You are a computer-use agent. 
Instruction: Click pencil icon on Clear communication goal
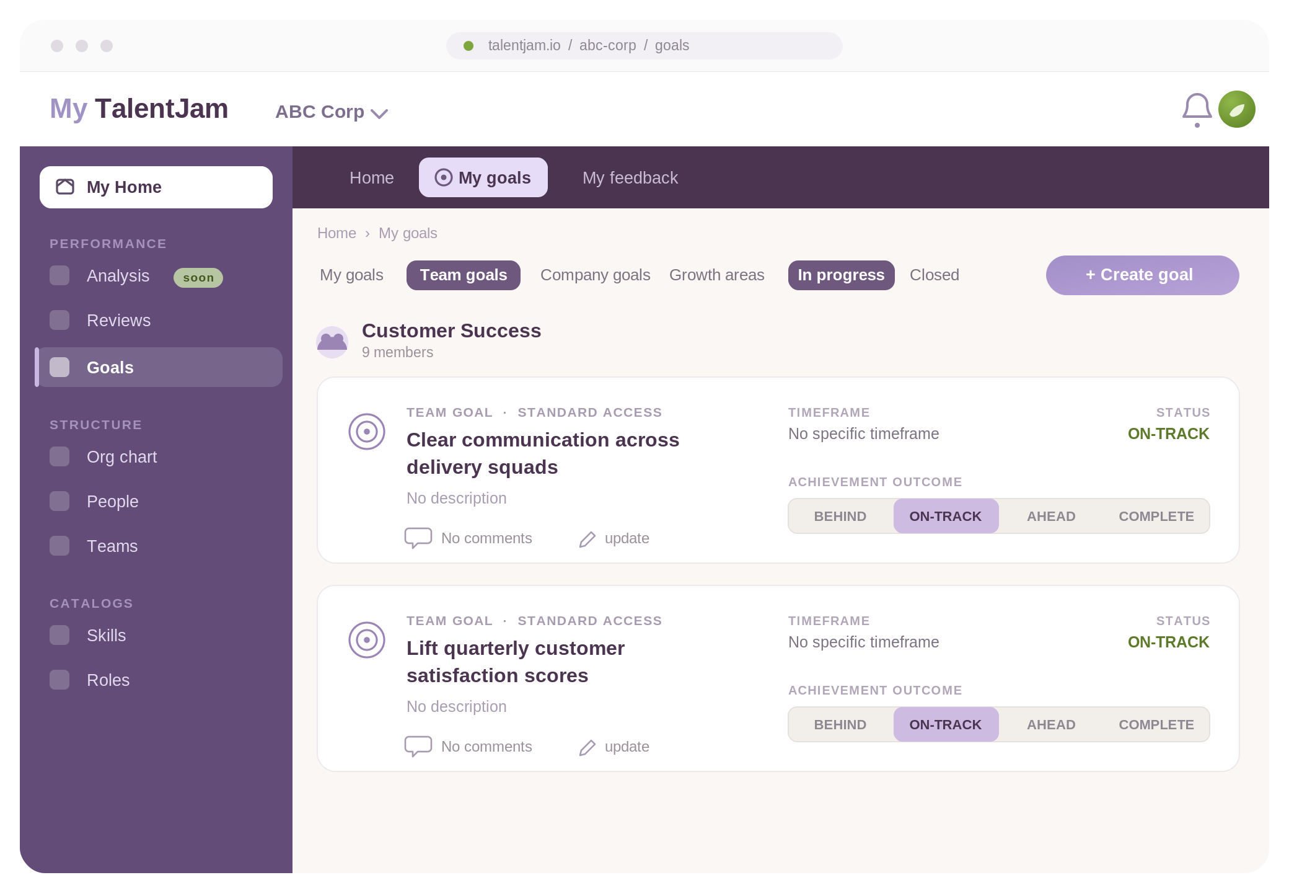pos(587,540)
